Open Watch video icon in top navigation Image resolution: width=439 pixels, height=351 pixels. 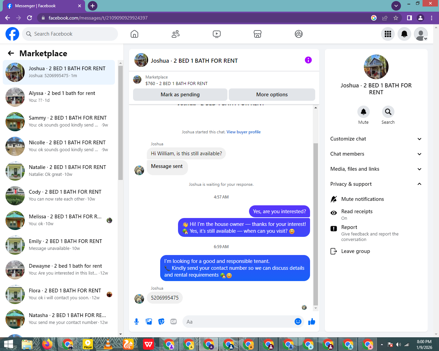point(217,34)
